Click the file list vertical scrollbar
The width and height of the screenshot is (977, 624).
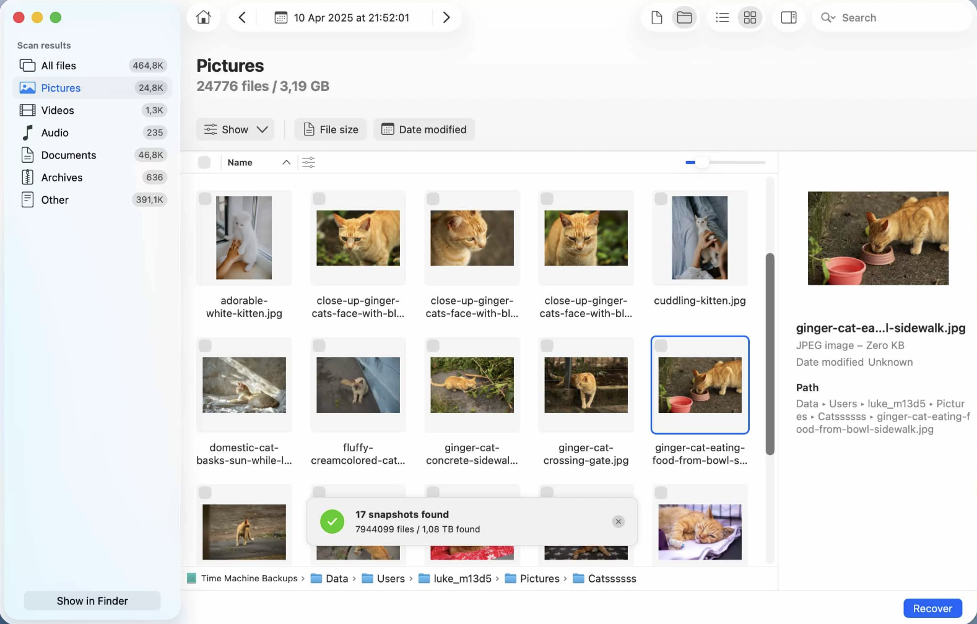coord(770,354)
